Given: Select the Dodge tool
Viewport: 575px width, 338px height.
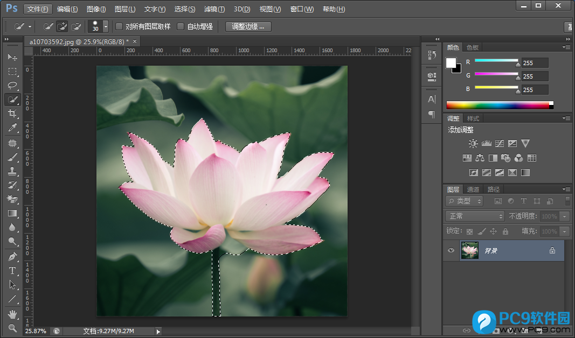Looking at the screenshot, I should 12,241.
